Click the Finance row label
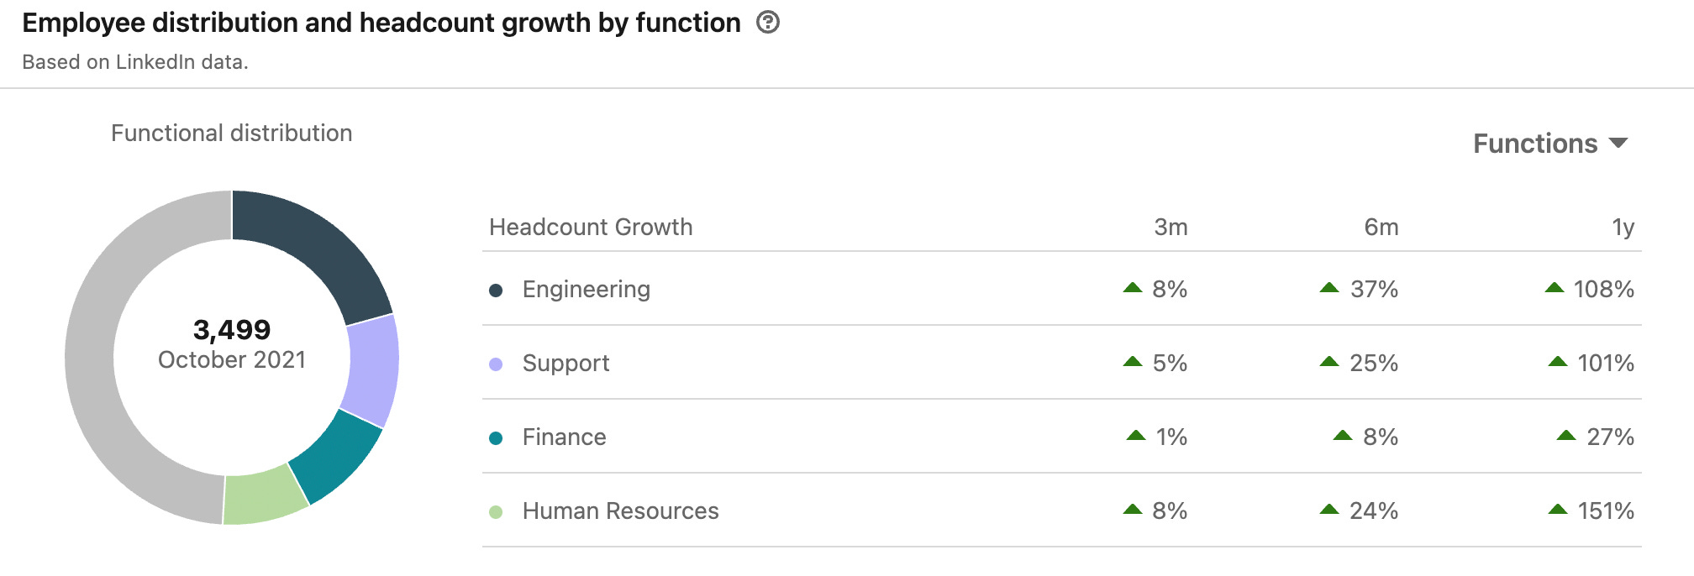The width and height of the screenshot is (1694, 576). [x=564, y=437]
